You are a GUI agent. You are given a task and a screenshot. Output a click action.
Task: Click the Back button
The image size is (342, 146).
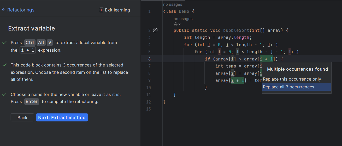(22, 118)
